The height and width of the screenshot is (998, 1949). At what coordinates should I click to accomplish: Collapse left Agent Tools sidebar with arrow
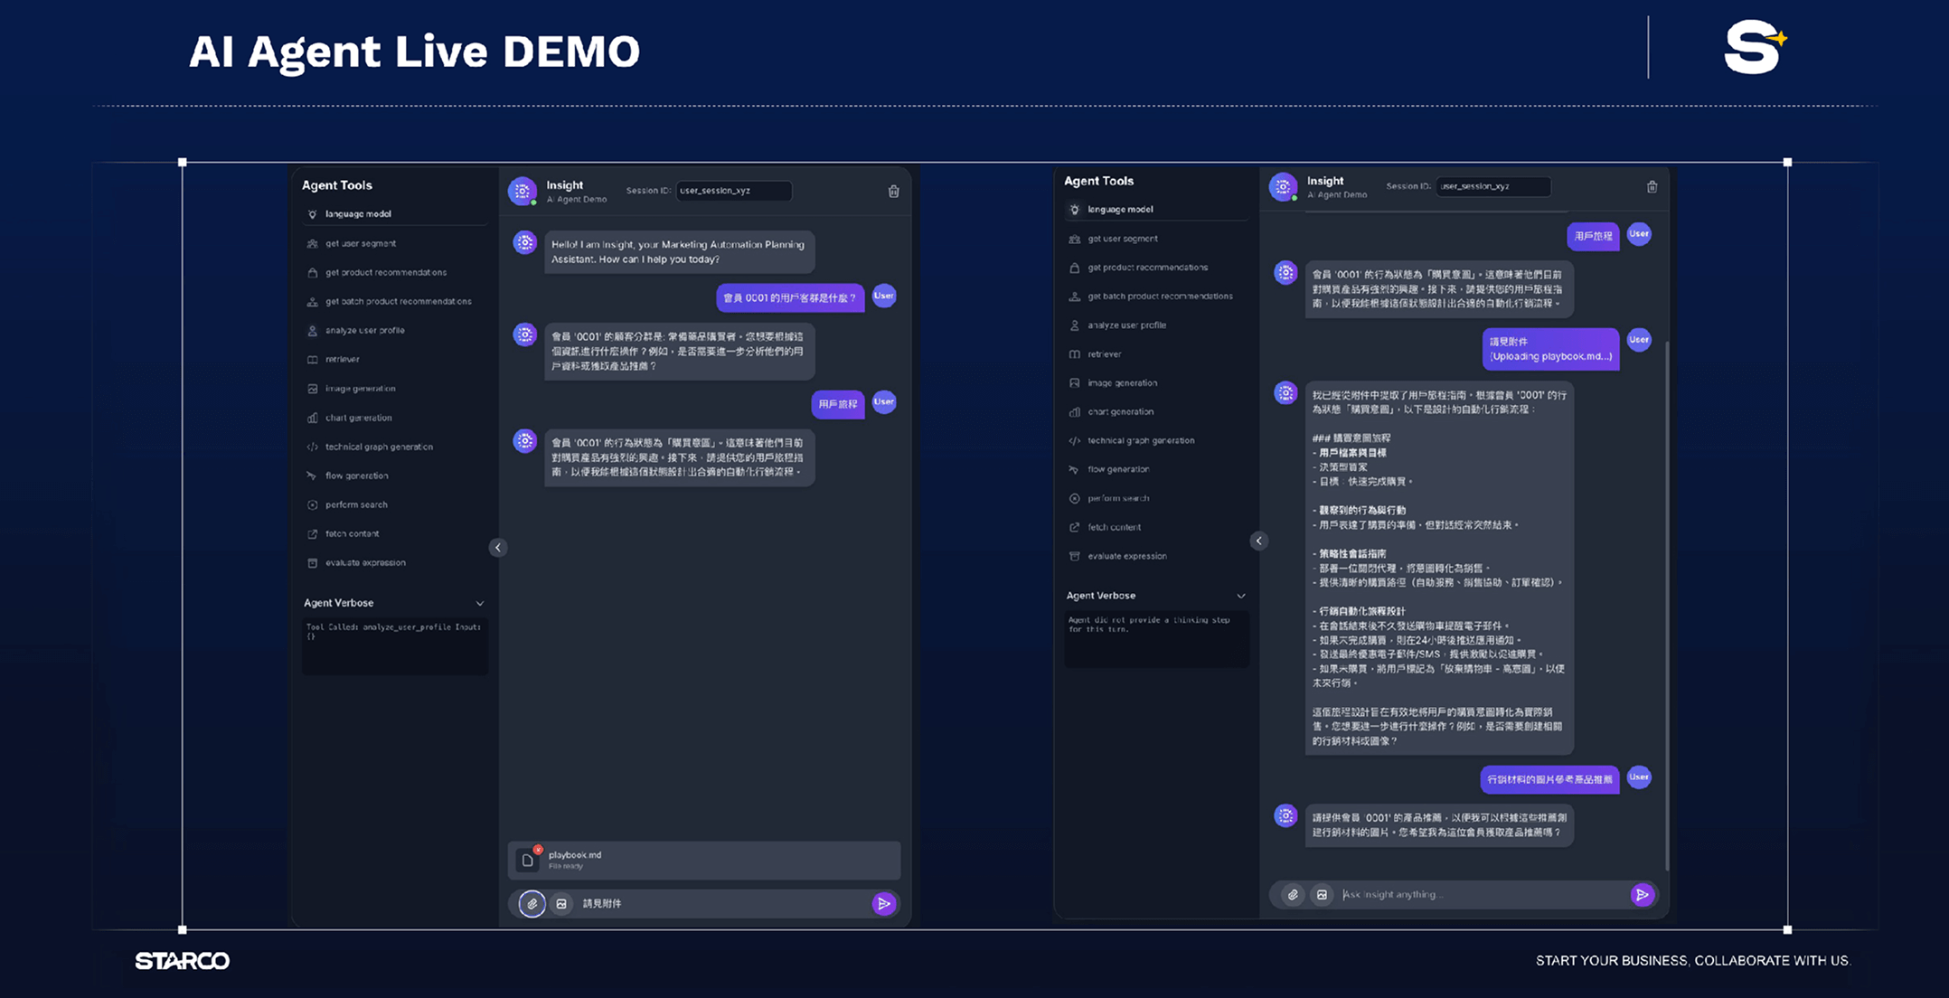tap(498, 548)
